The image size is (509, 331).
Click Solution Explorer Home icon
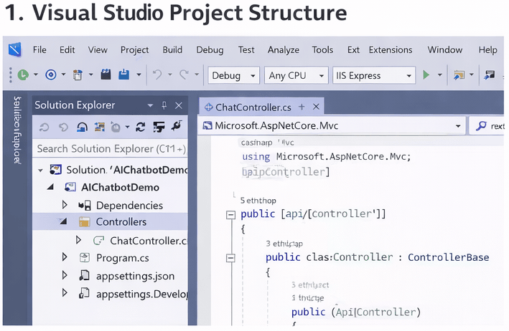[82, 127]
